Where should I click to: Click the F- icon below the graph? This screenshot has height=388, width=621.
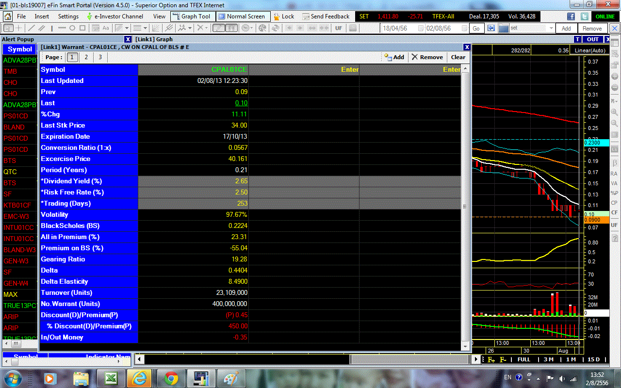point(503,359)
